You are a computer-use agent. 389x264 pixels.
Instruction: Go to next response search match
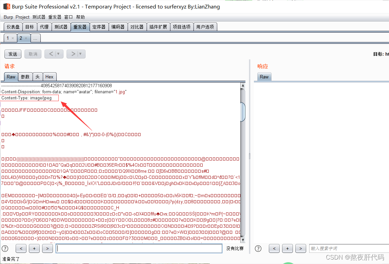click(x=300, y=248)
